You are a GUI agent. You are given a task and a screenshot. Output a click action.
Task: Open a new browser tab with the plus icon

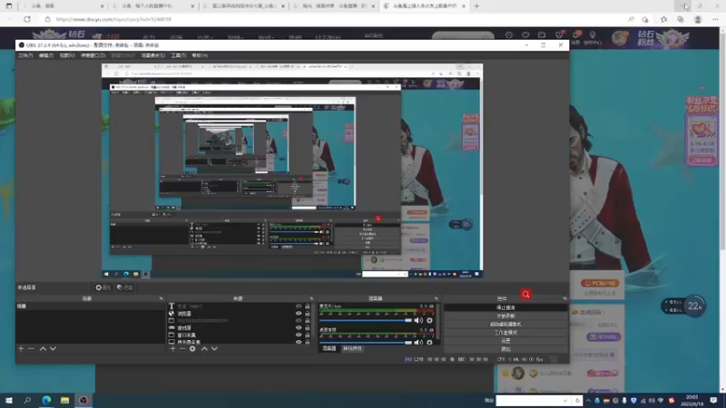(476, 6)
